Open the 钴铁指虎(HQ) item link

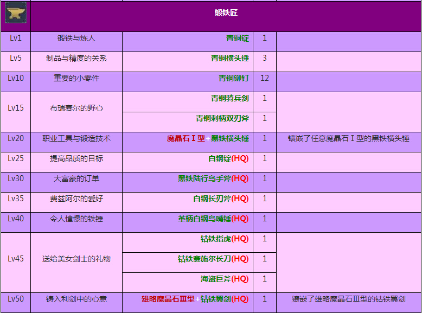coord(225,239)
